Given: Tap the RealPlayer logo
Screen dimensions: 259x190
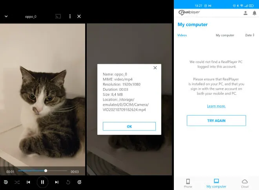Looking at the screenshot, I should (x=189, y=13).
